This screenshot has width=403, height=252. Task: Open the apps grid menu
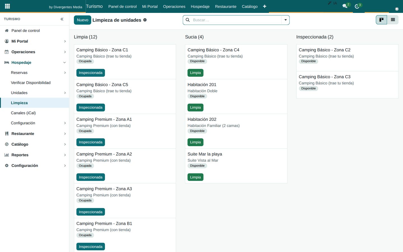tap(7, 6)
